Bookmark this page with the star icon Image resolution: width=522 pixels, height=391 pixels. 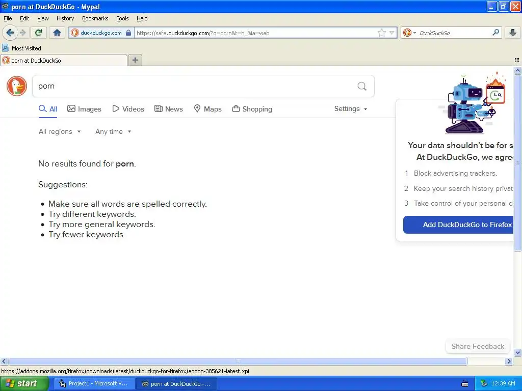(381, 33)
